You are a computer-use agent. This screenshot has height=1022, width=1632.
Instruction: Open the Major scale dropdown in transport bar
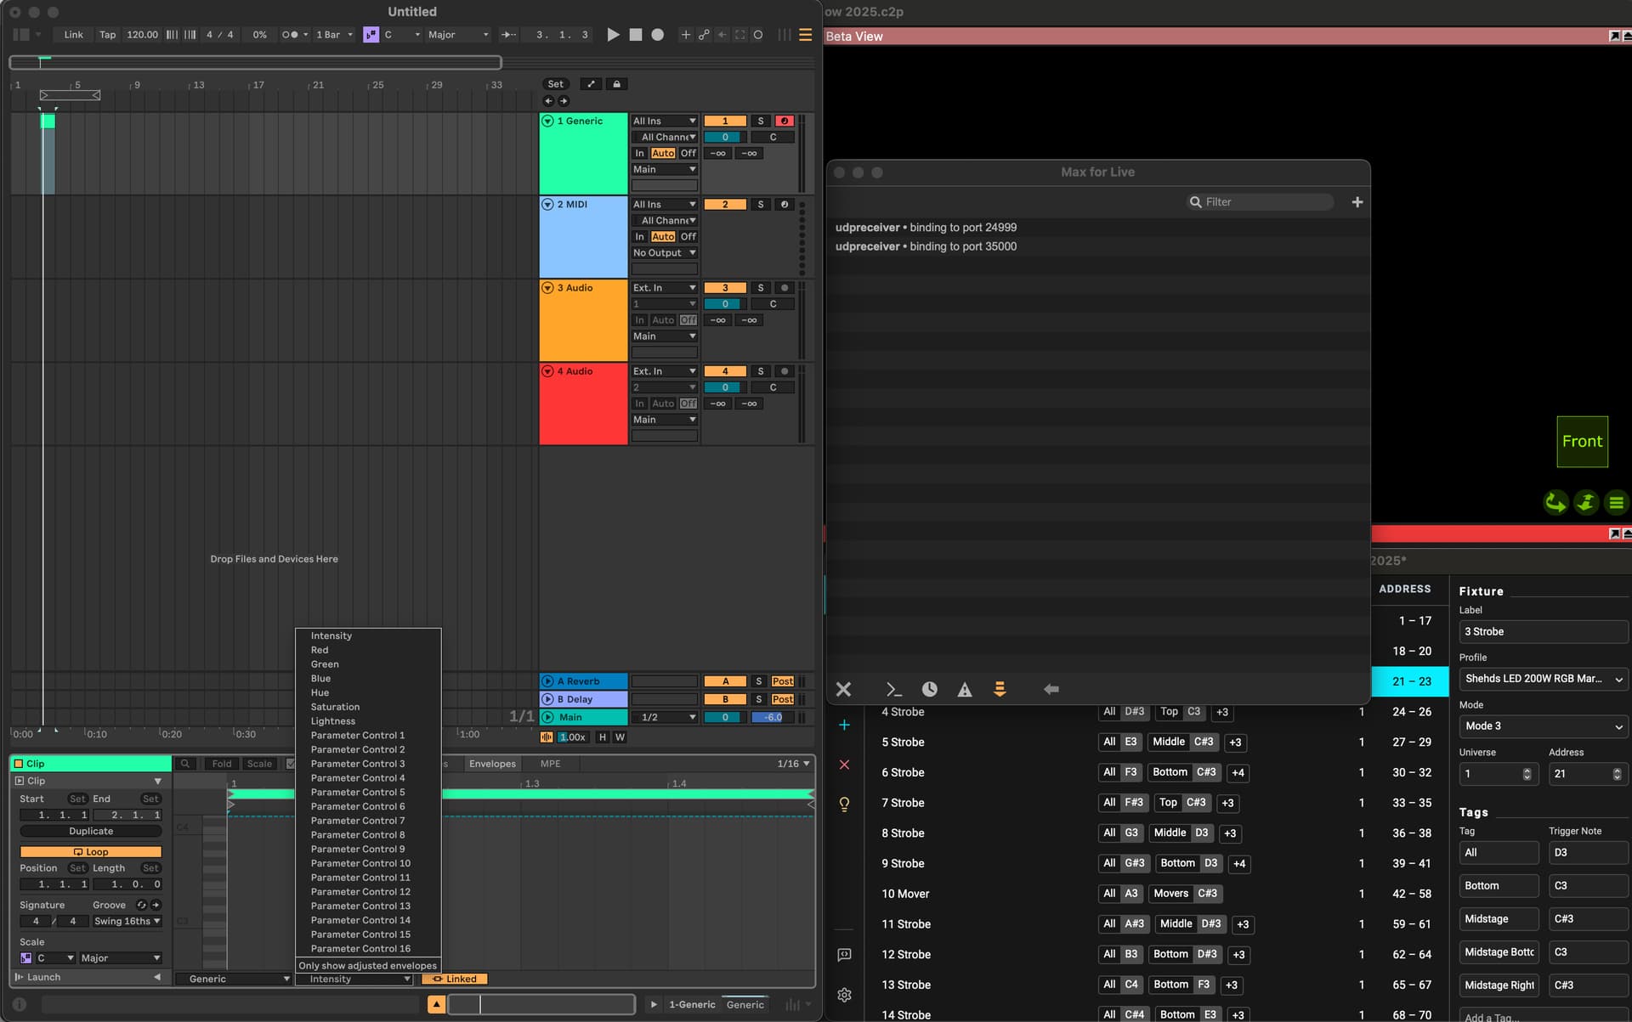click(458, 35)
